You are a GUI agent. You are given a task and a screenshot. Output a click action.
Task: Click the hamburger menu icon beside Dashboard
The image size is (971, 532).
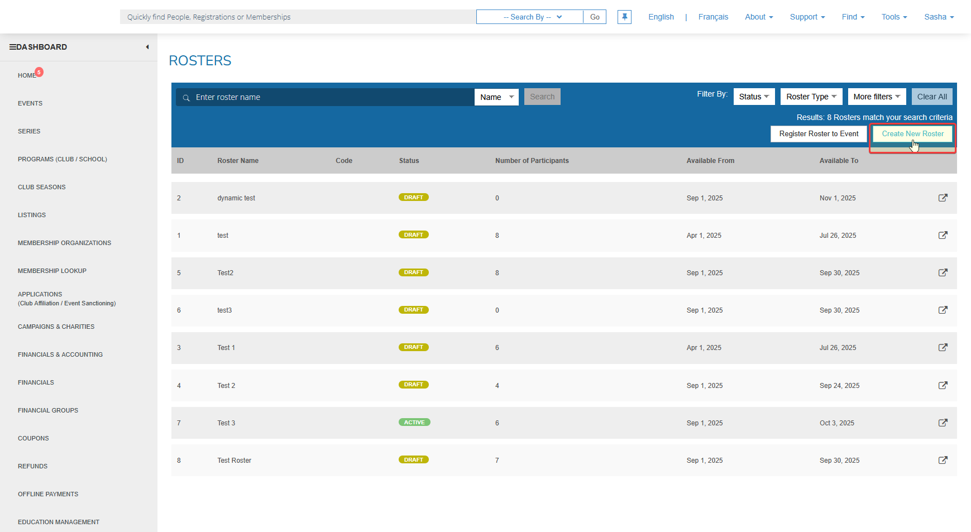pyautogui.click(x=12, y=47)
